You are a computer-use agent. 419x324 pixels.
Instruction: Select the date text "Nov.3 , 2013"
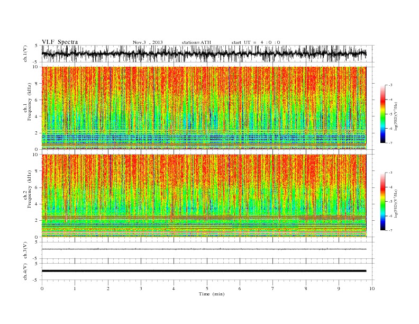(x=148, y=42)
